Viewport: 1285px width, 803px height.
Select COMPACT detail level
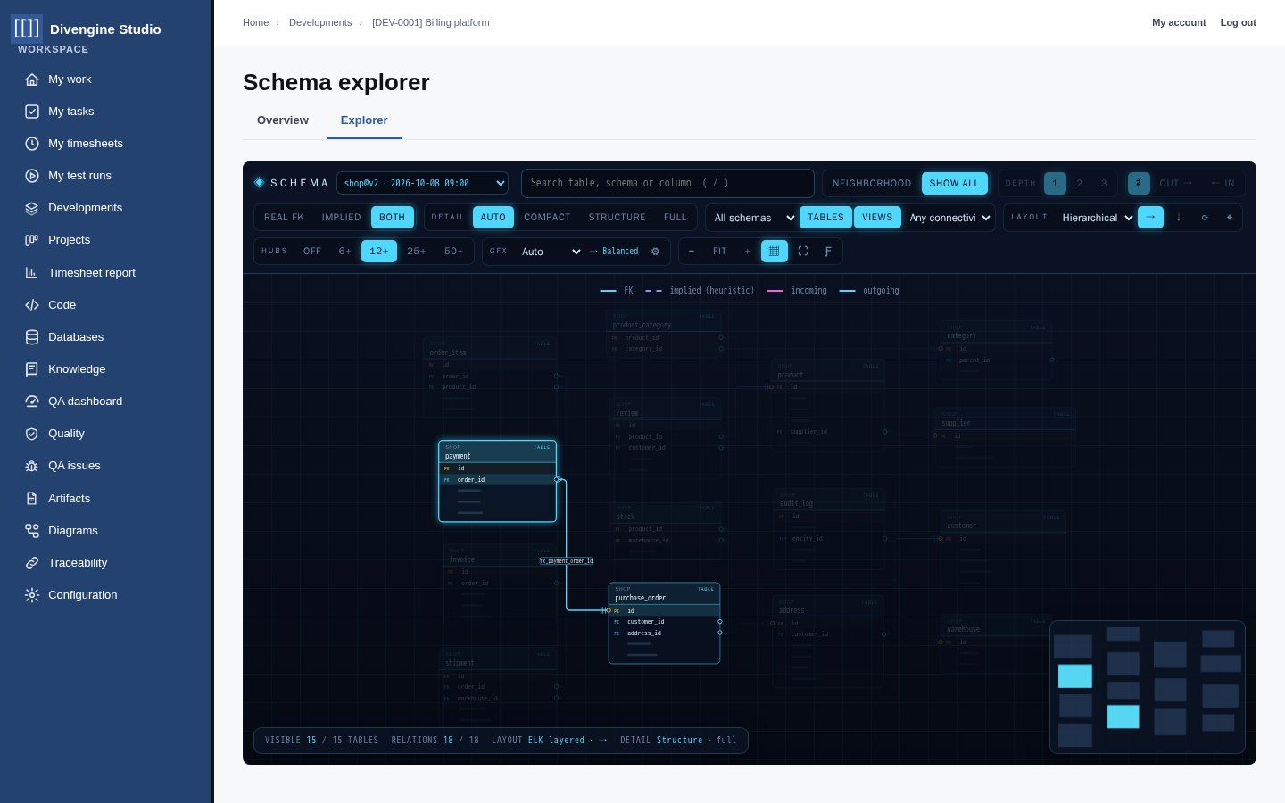[547, 218]
